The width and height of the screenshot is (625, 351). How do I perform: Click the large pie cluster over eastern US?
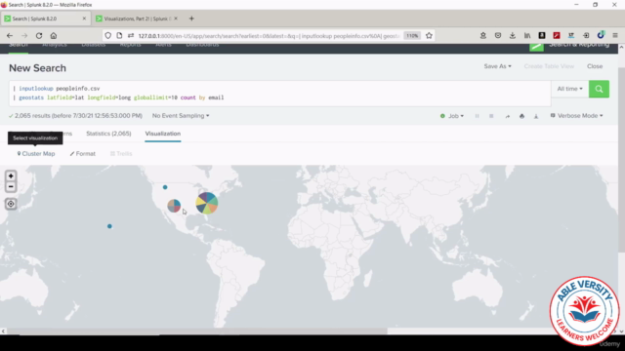click(x=206, y=203)
